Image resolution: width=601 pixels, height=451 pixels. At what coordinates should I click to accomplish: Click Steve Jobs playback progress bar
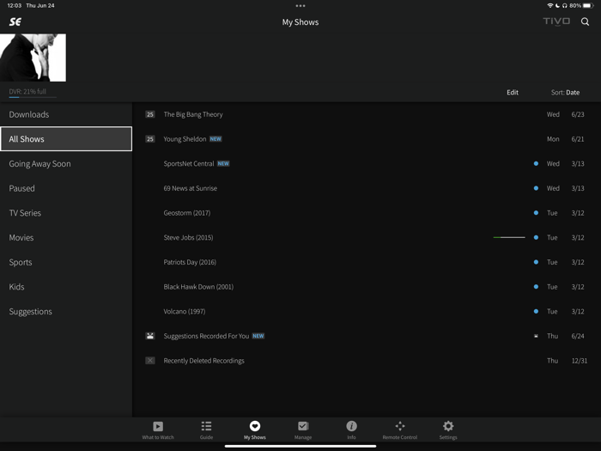point(509,237)
